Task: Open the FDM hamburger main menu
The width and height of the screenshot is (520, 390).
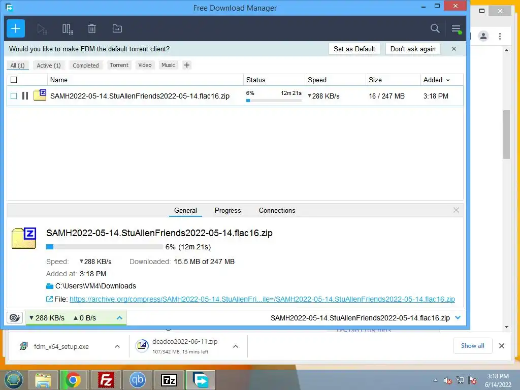Action: pyautogui.click(x=457, y=29)
